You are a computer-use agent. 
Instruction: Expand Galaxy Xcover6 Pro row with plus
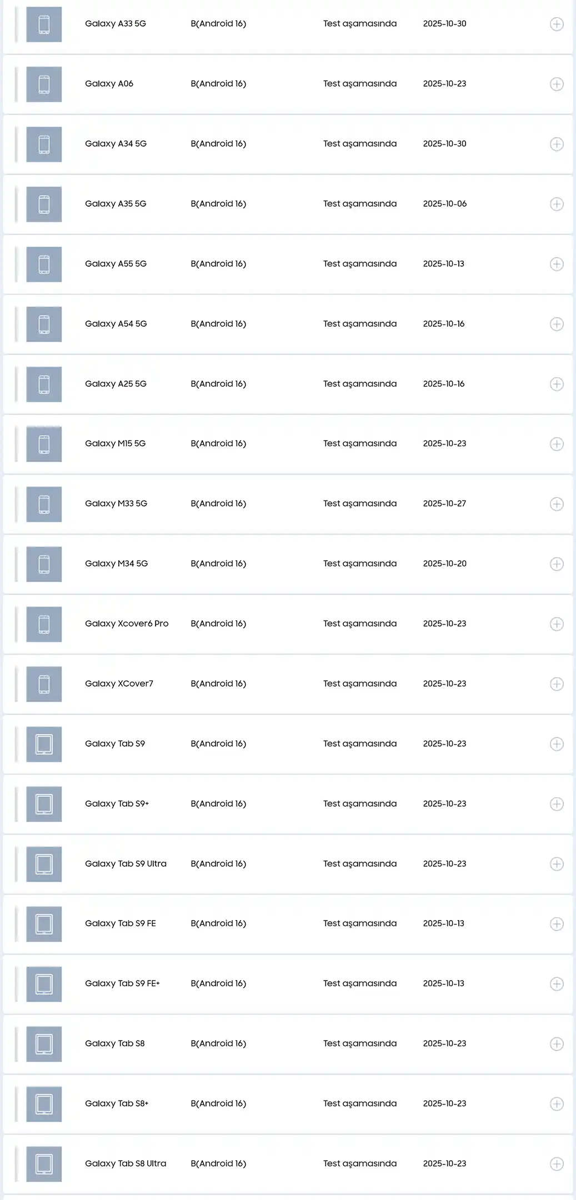click(557, 624)
